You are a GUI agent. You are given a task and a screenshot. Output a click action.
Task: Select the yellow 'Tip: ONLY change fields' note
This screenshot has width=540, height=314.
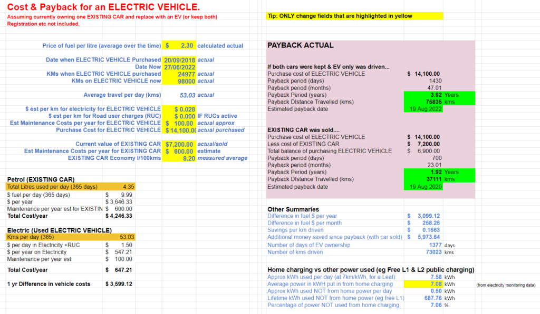(x=354, y=16)
